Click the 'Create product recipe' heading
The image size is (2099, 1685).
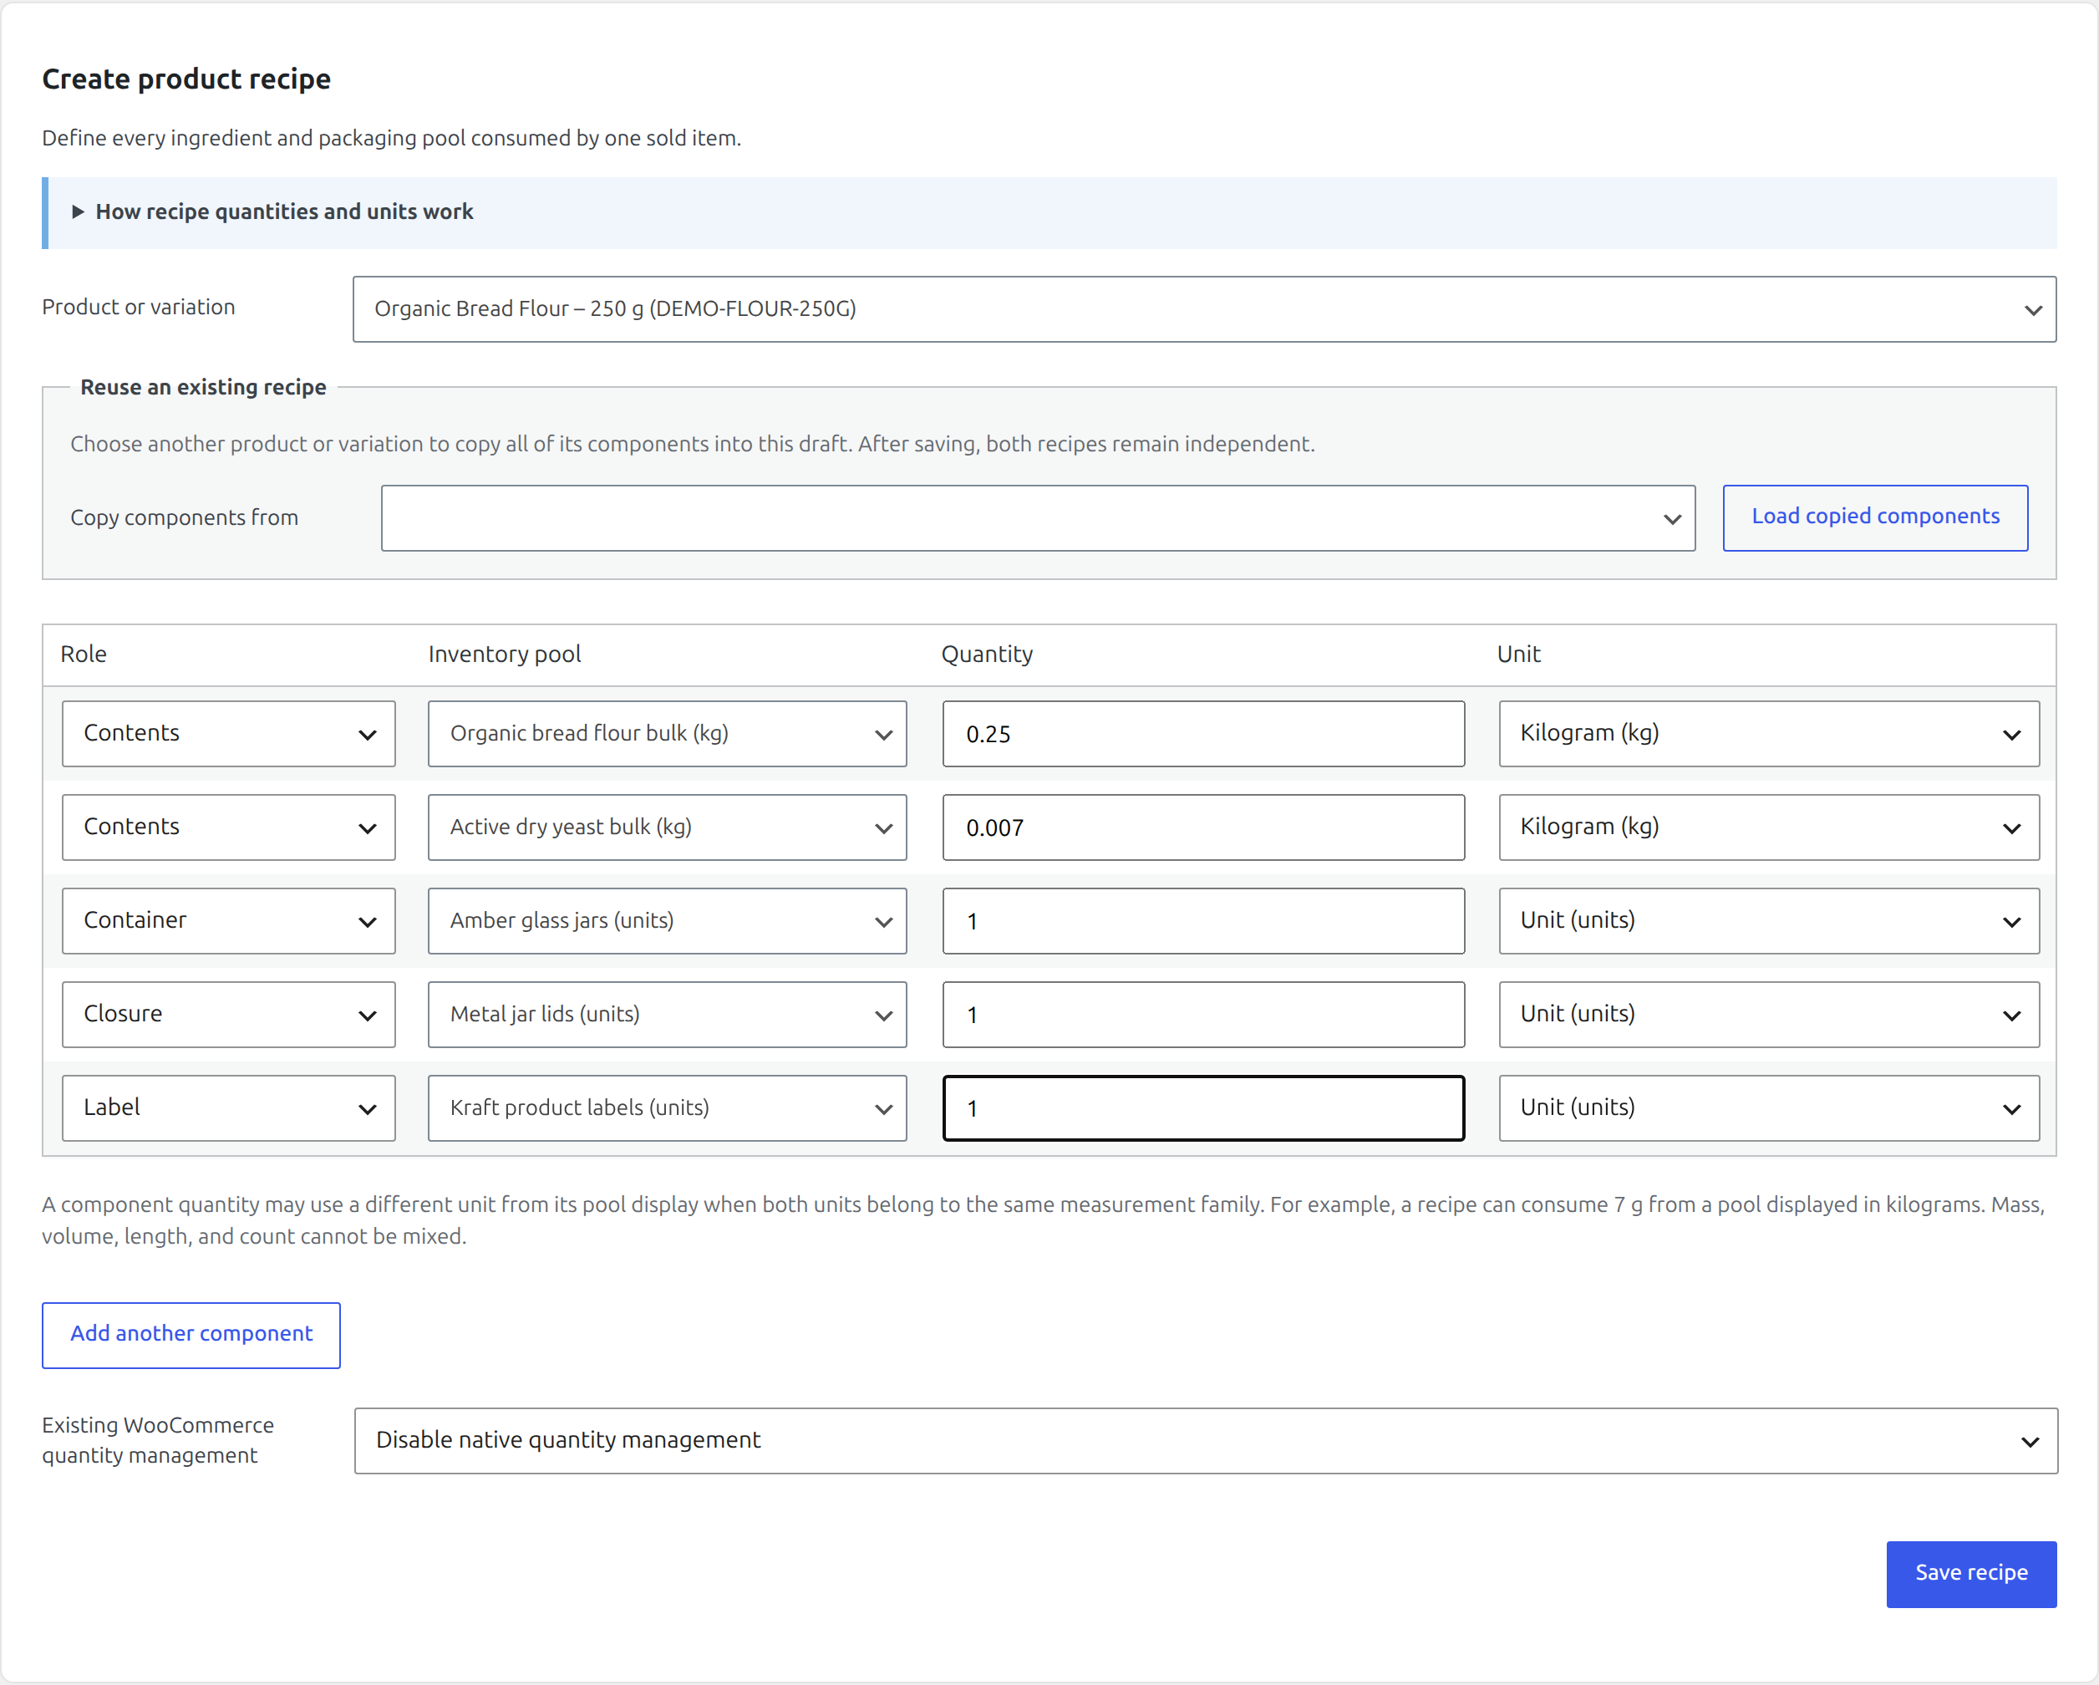click(x=186, y=79)
